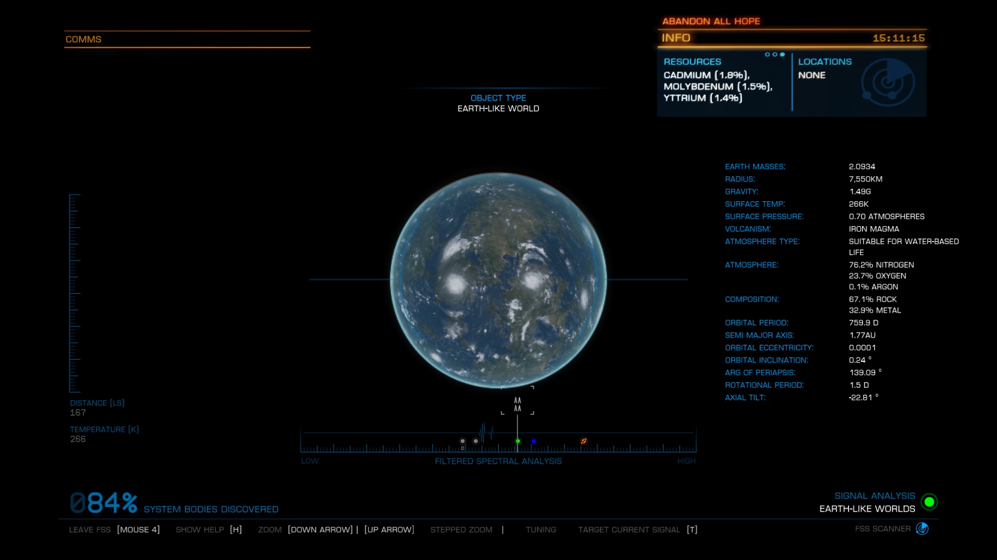
Task: Click the orbit map icon in Locations panel
Action: click(888, 82)
